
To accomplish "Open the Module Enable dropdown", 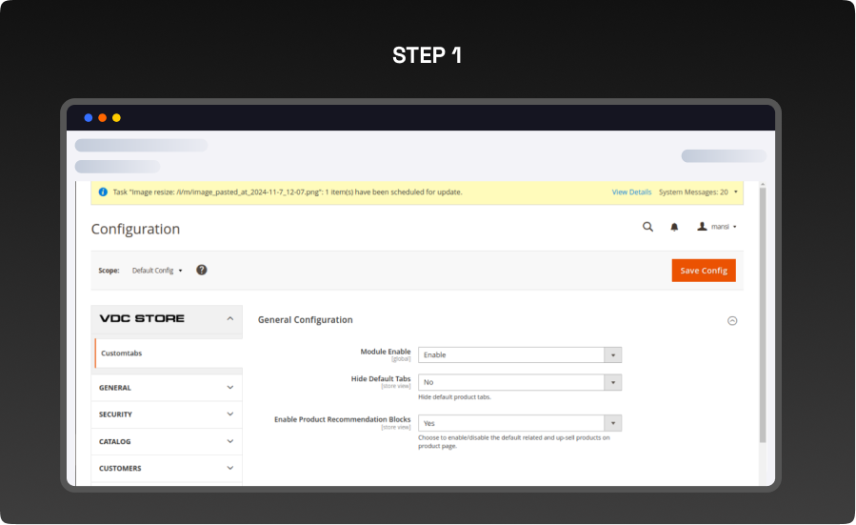I will (519, 354).
